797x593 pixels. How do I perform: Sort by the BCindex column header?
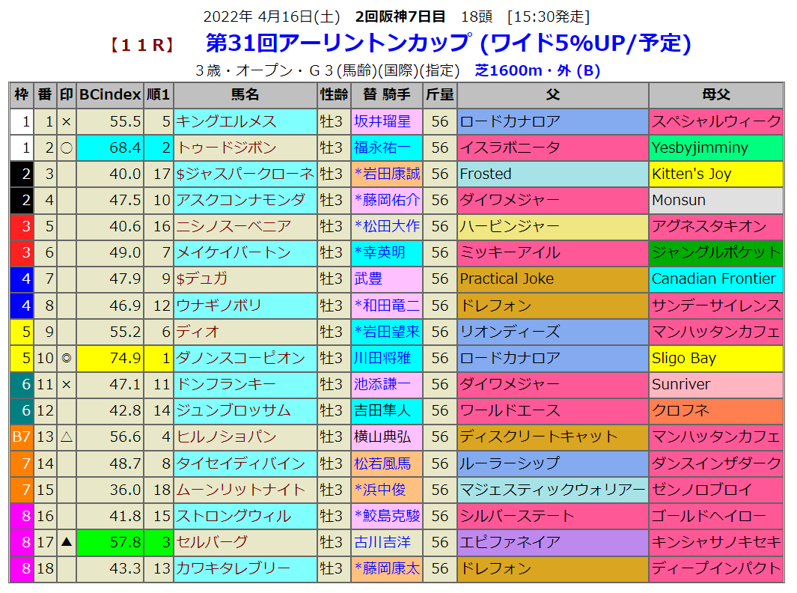(110, 95)
